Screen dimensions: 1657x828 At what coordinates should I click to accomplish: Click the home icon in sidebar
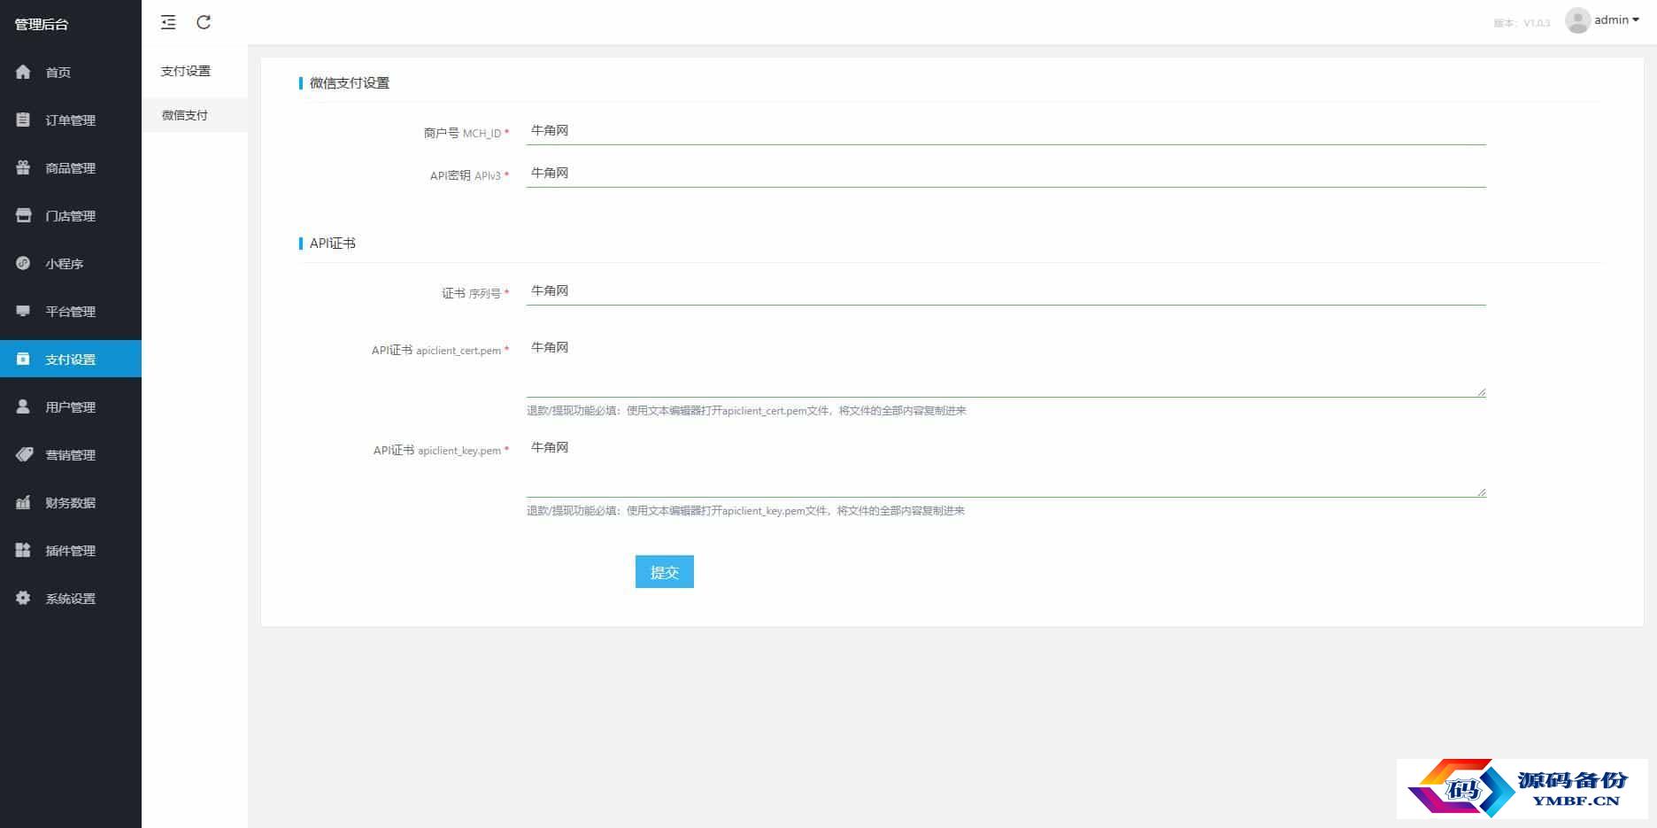click(23, 72)
